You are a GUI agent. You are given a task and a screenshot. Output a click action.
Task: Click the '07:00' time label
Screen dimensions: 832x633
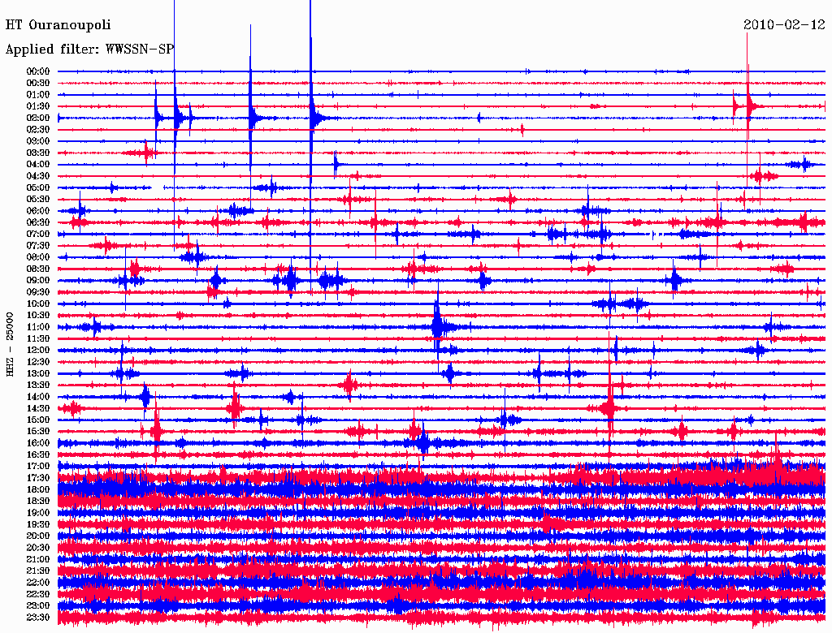pos(37,234)
